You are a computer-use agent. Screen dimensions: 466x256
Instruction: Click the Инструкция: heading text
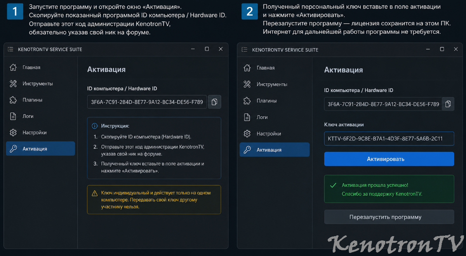point(115,126)
